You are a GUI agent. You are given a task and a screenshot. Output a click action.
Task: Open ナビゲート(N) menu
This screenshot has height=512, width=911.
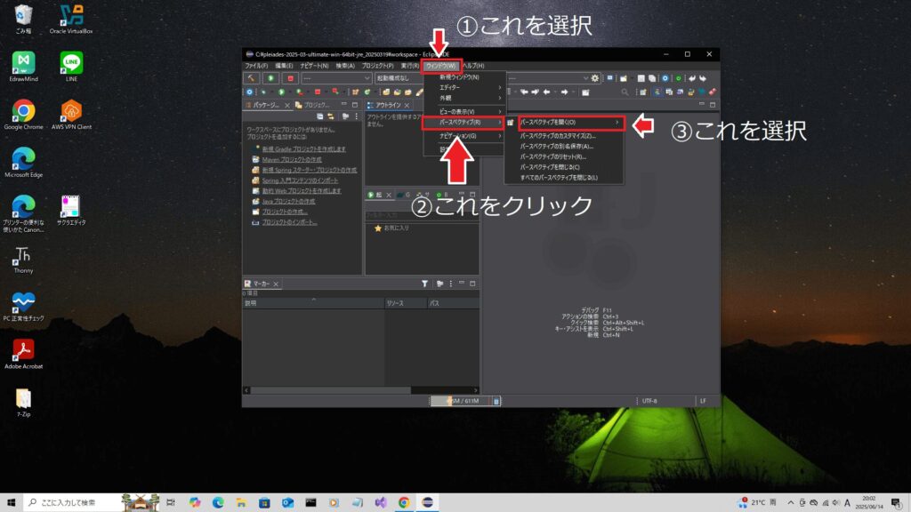tap(314, 66)
